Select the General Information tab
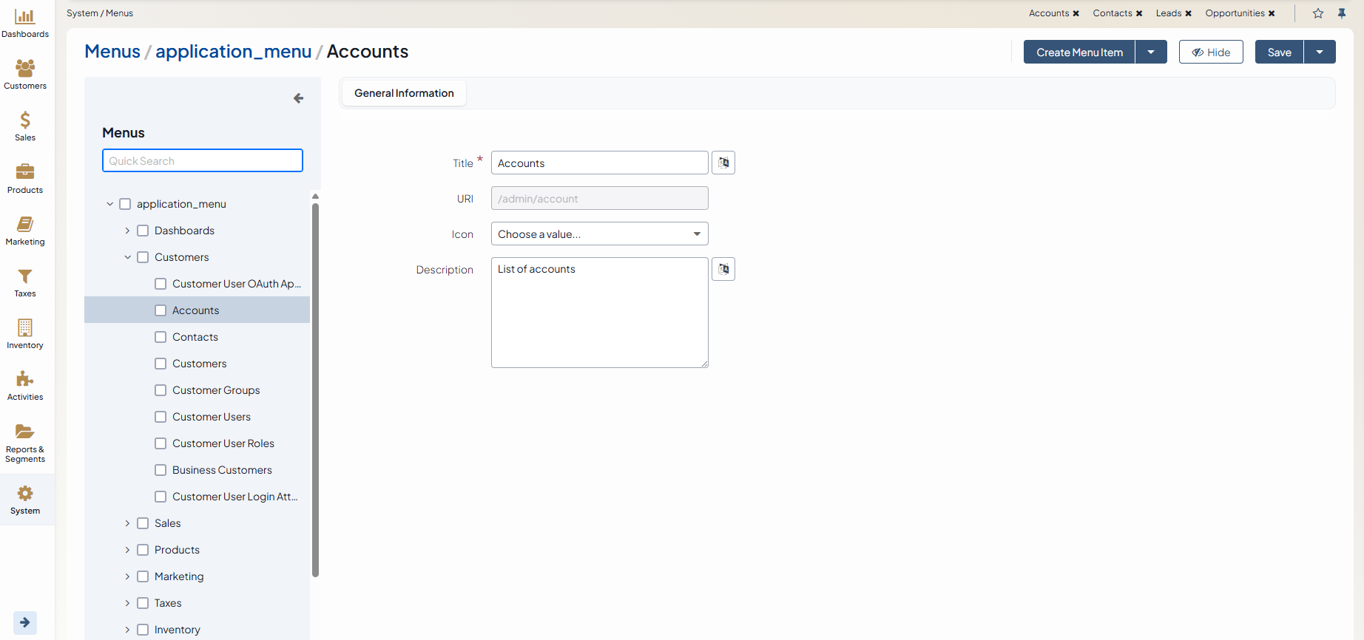This screenshot has height=640, width=1364. pyautogui.click(x=404, y=93)
